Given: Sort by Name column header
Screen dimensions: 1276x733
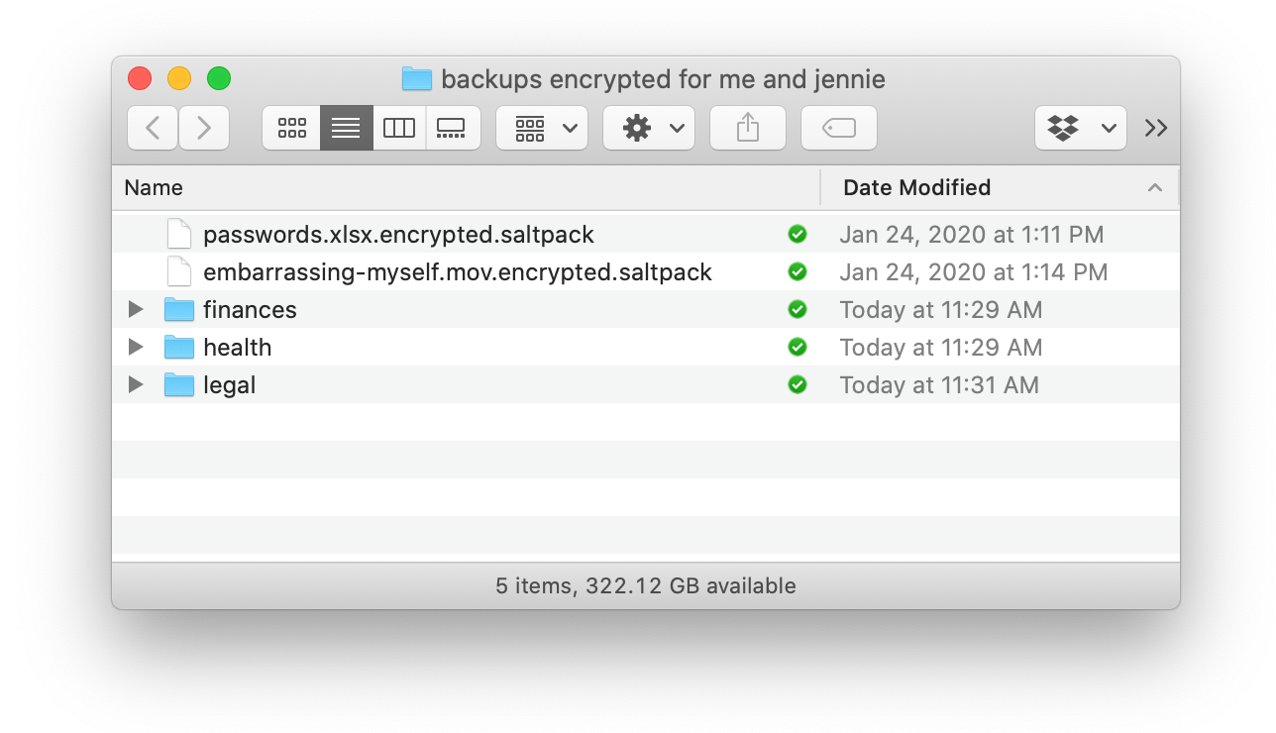Looking at the screenshot, I should pos(466,187).
